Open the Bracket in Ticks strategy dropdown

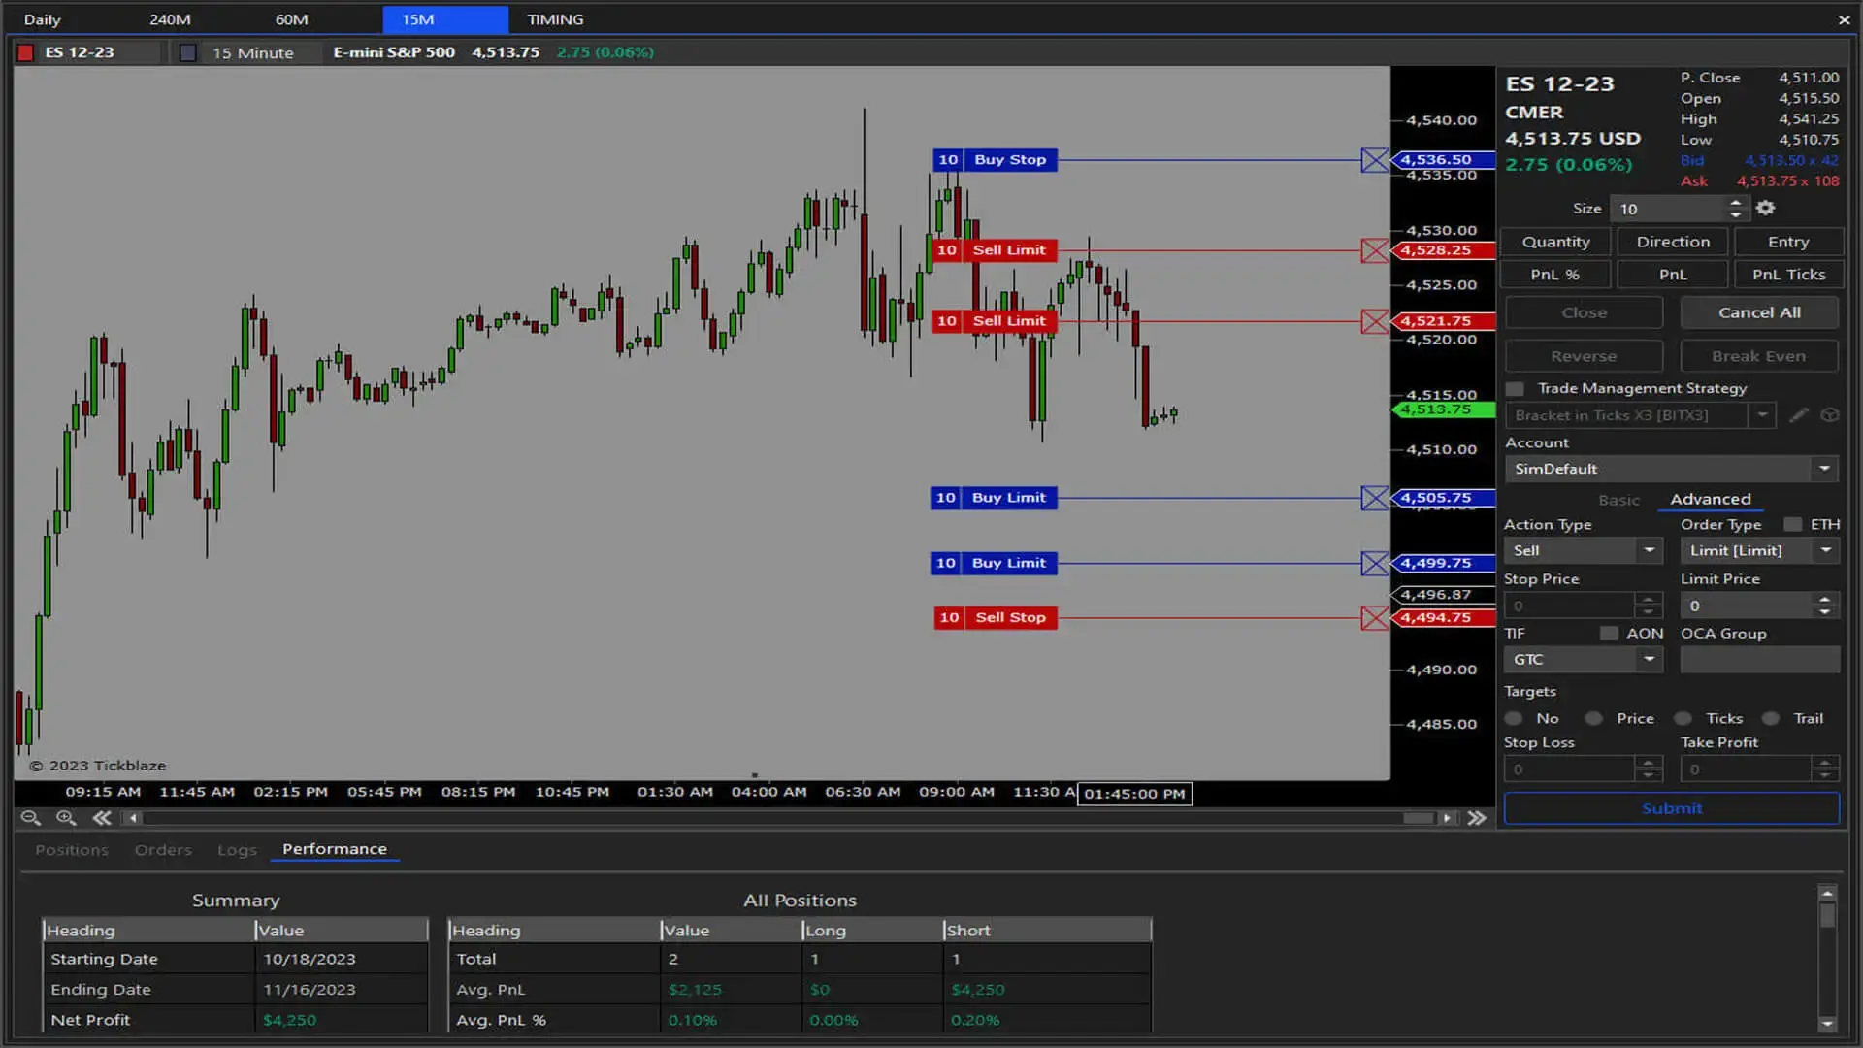pos(1762,415)
